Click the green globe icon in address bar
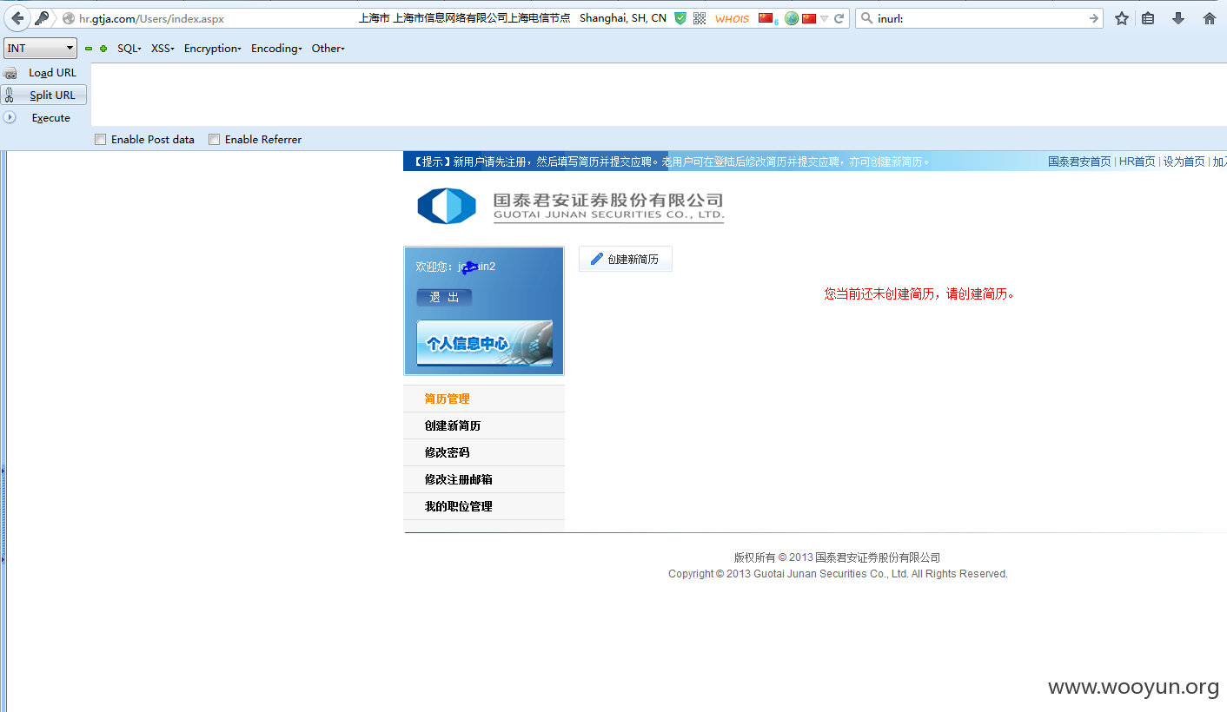This screenshot has height=712, width=1227. [792, 18]
